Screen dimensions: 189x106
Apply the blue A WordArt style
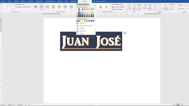tap(100, 7)
